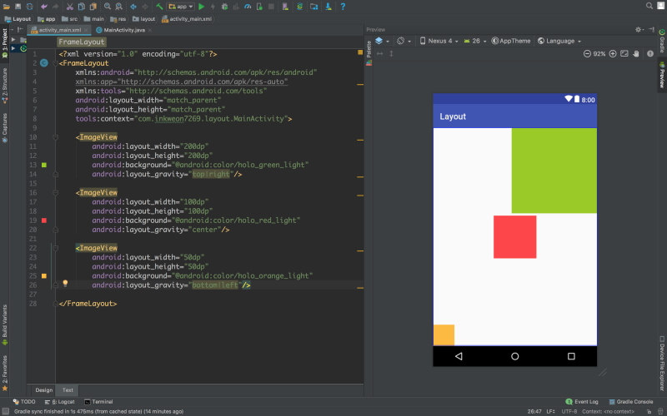Run the app with the green play button
The image size is (667, 416).
point(201,7)
